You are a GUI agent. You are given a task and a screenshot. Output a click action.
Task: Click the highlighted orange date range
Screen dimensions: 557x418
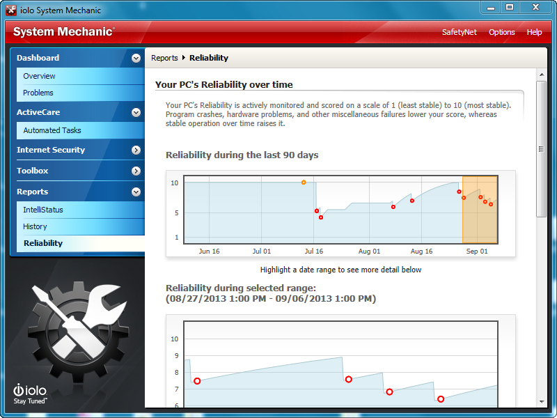480,210
